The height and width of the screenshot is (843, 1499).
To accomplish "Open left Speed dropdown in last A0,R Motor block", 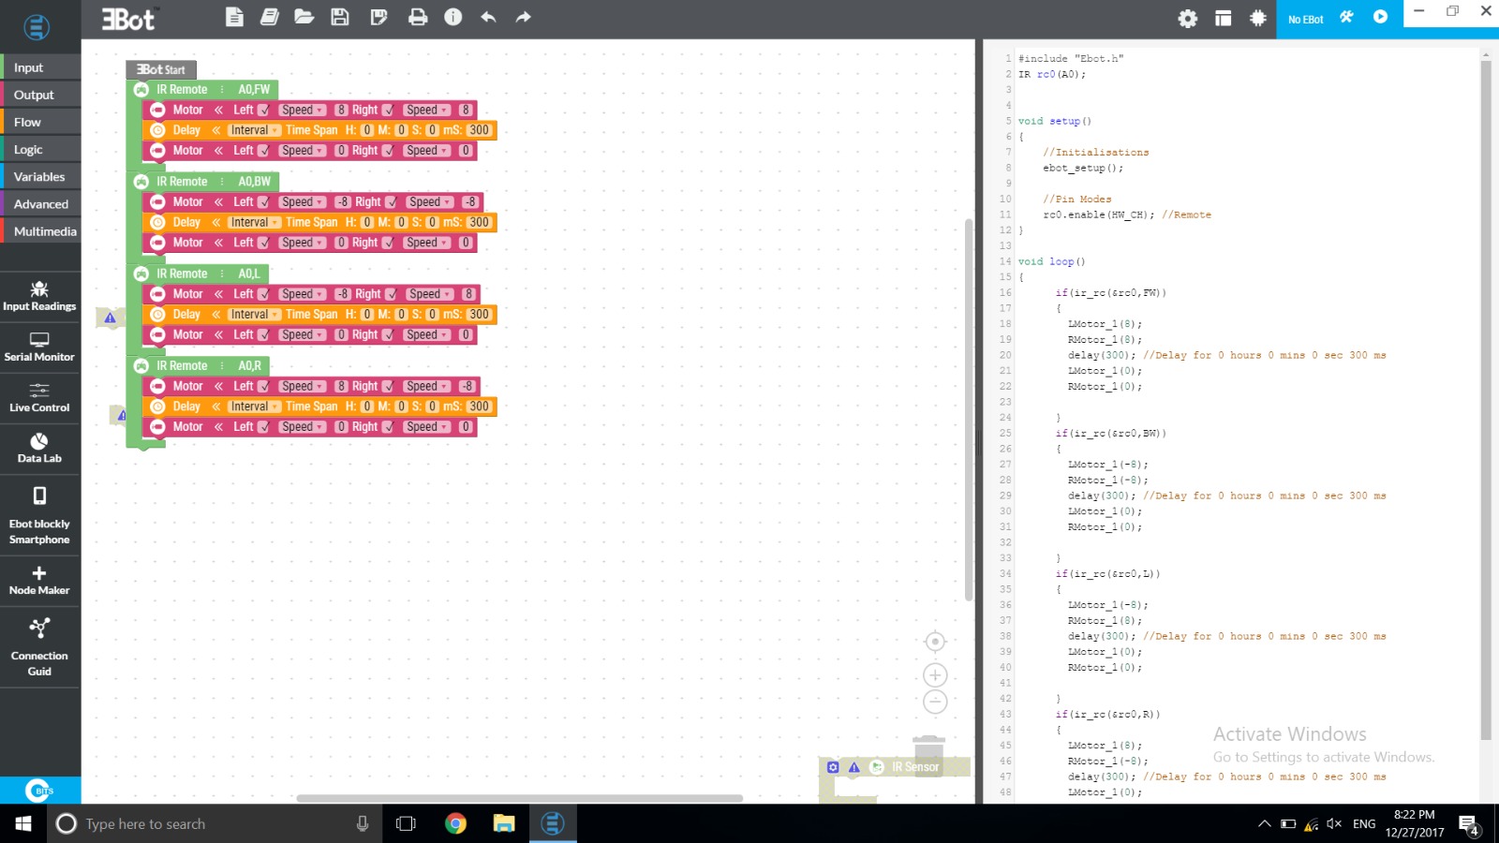I will [302, 427].
